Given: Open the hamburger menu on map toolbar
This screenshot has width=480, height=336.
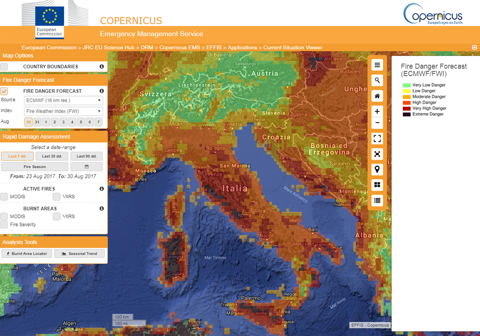Looking at the screenshot, I should point(377,65).
